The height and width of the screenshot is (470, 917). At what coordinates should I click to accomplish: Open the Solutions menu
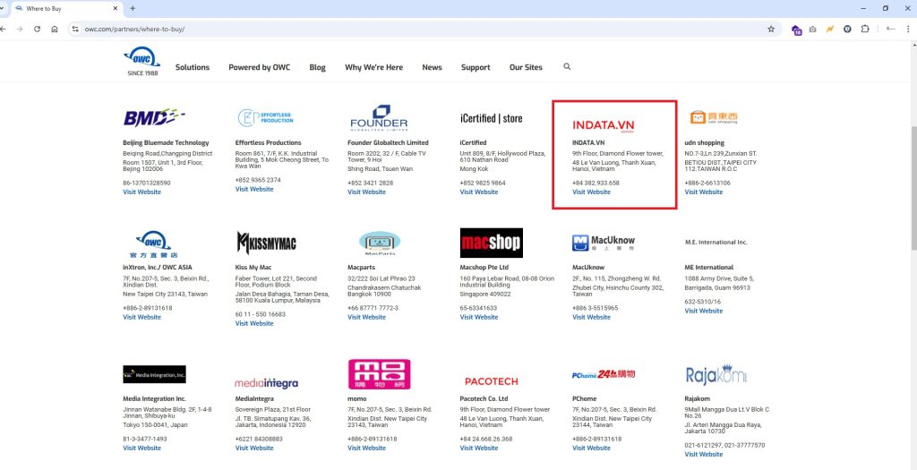(x=193, y=67)
